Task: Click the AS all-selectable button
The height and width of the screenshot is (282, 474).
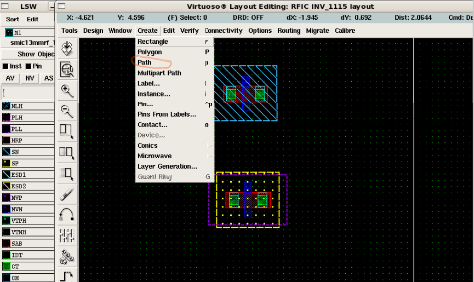Action: pos(48,78)
